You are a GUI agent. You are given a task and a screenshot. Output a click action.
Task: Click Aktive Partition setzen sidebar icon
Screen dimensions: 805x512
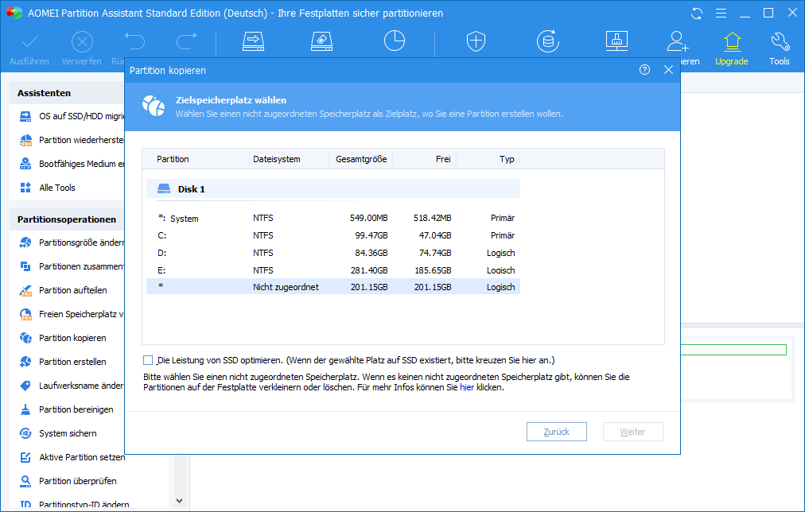pyautogui.click(x=25, y=457)
